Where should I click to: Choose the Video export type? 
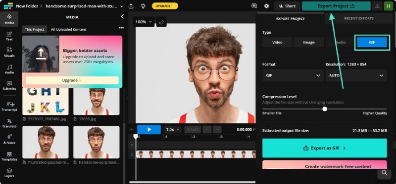[277, 42]
